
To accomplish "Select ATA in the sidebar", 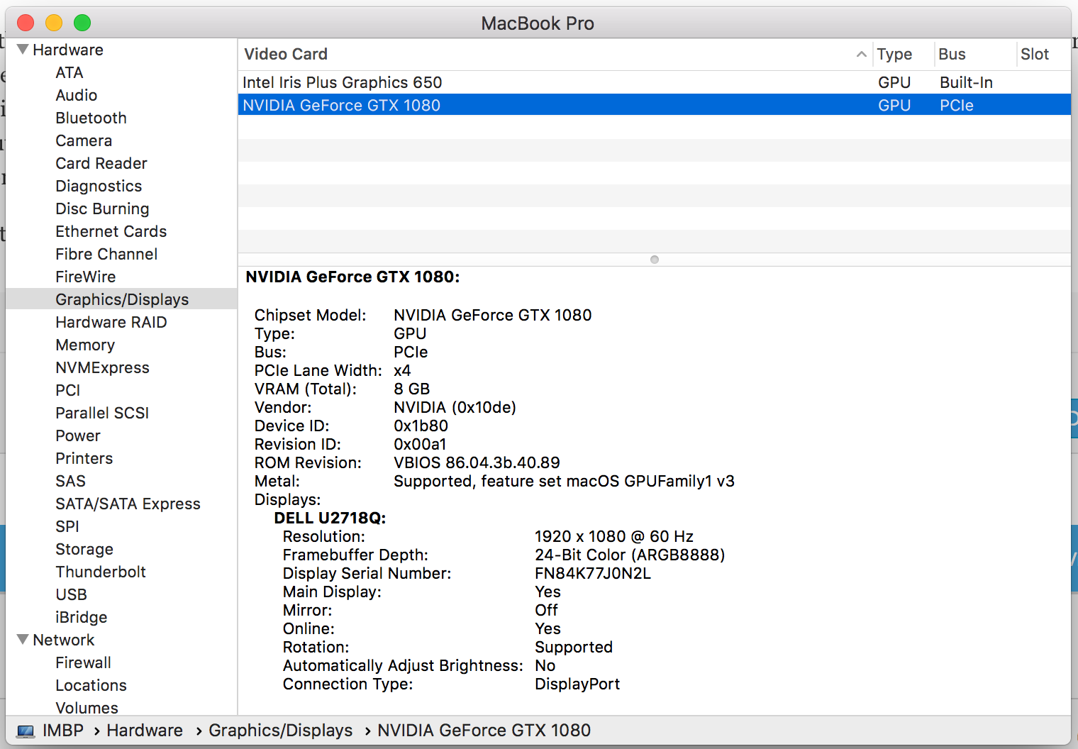I will 70,72.
